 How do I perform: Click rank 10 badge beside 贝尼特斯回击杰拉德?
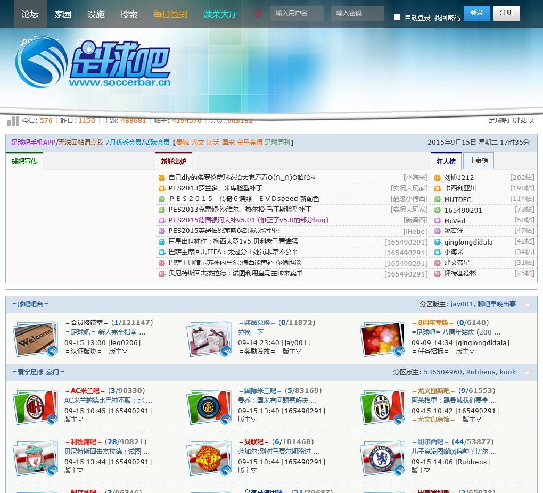coord(162,274)
